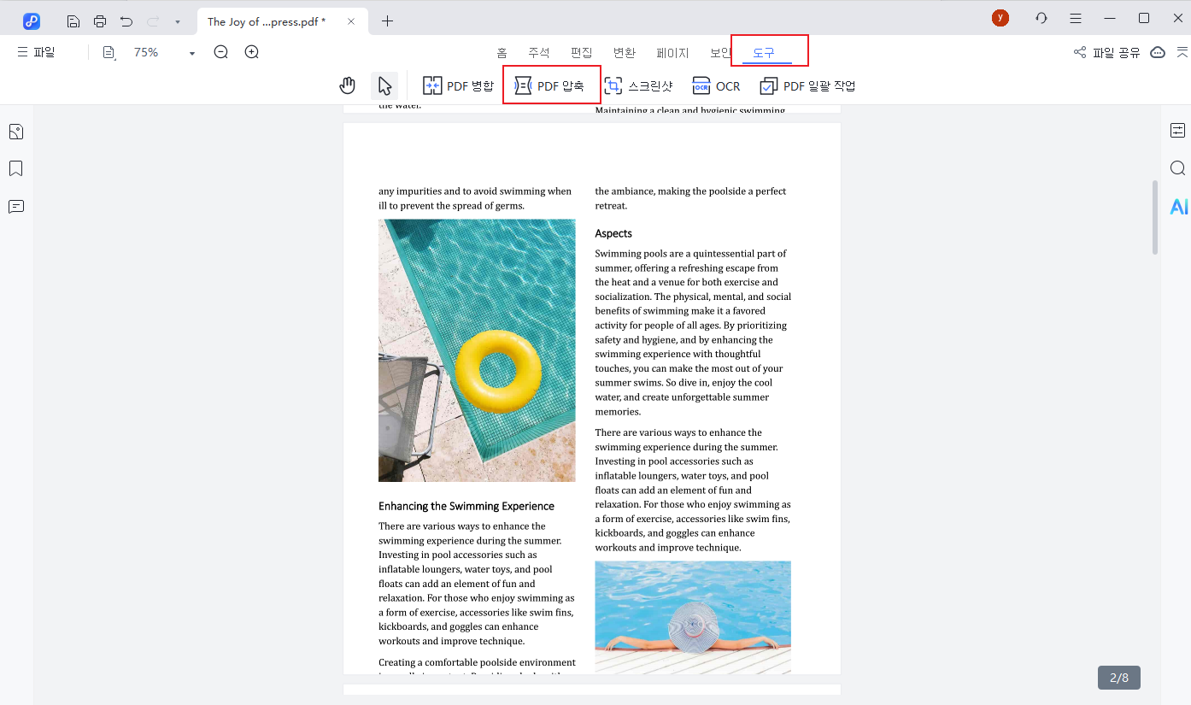Launch the 스크린샷 screenshot tool
1191x705 pixels.
point(640,85)
